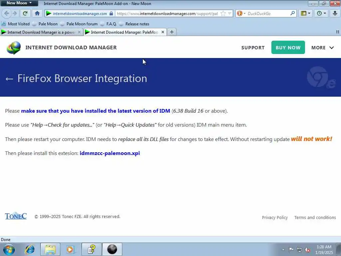The height and width of the screenshot is (256, 341).
Task: Open the Pale Moon bookmark
Action: tap(45, 24)
